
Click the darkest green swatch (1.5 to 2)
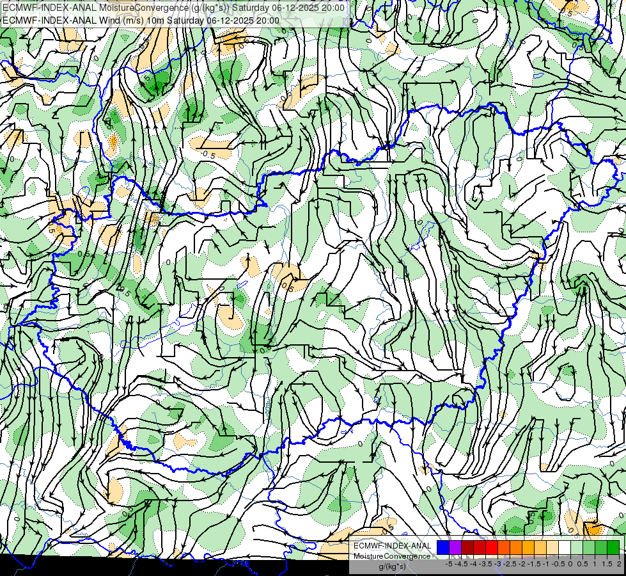(613, 547)
